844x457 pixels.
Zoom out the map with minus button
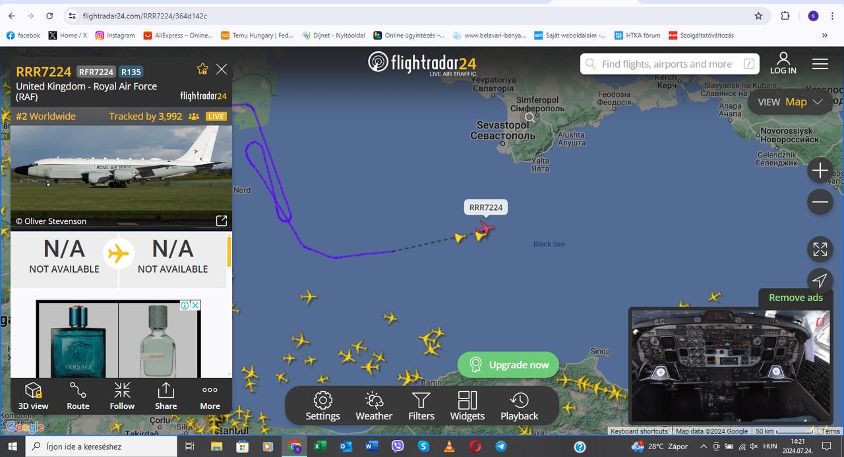click(820, 202)
